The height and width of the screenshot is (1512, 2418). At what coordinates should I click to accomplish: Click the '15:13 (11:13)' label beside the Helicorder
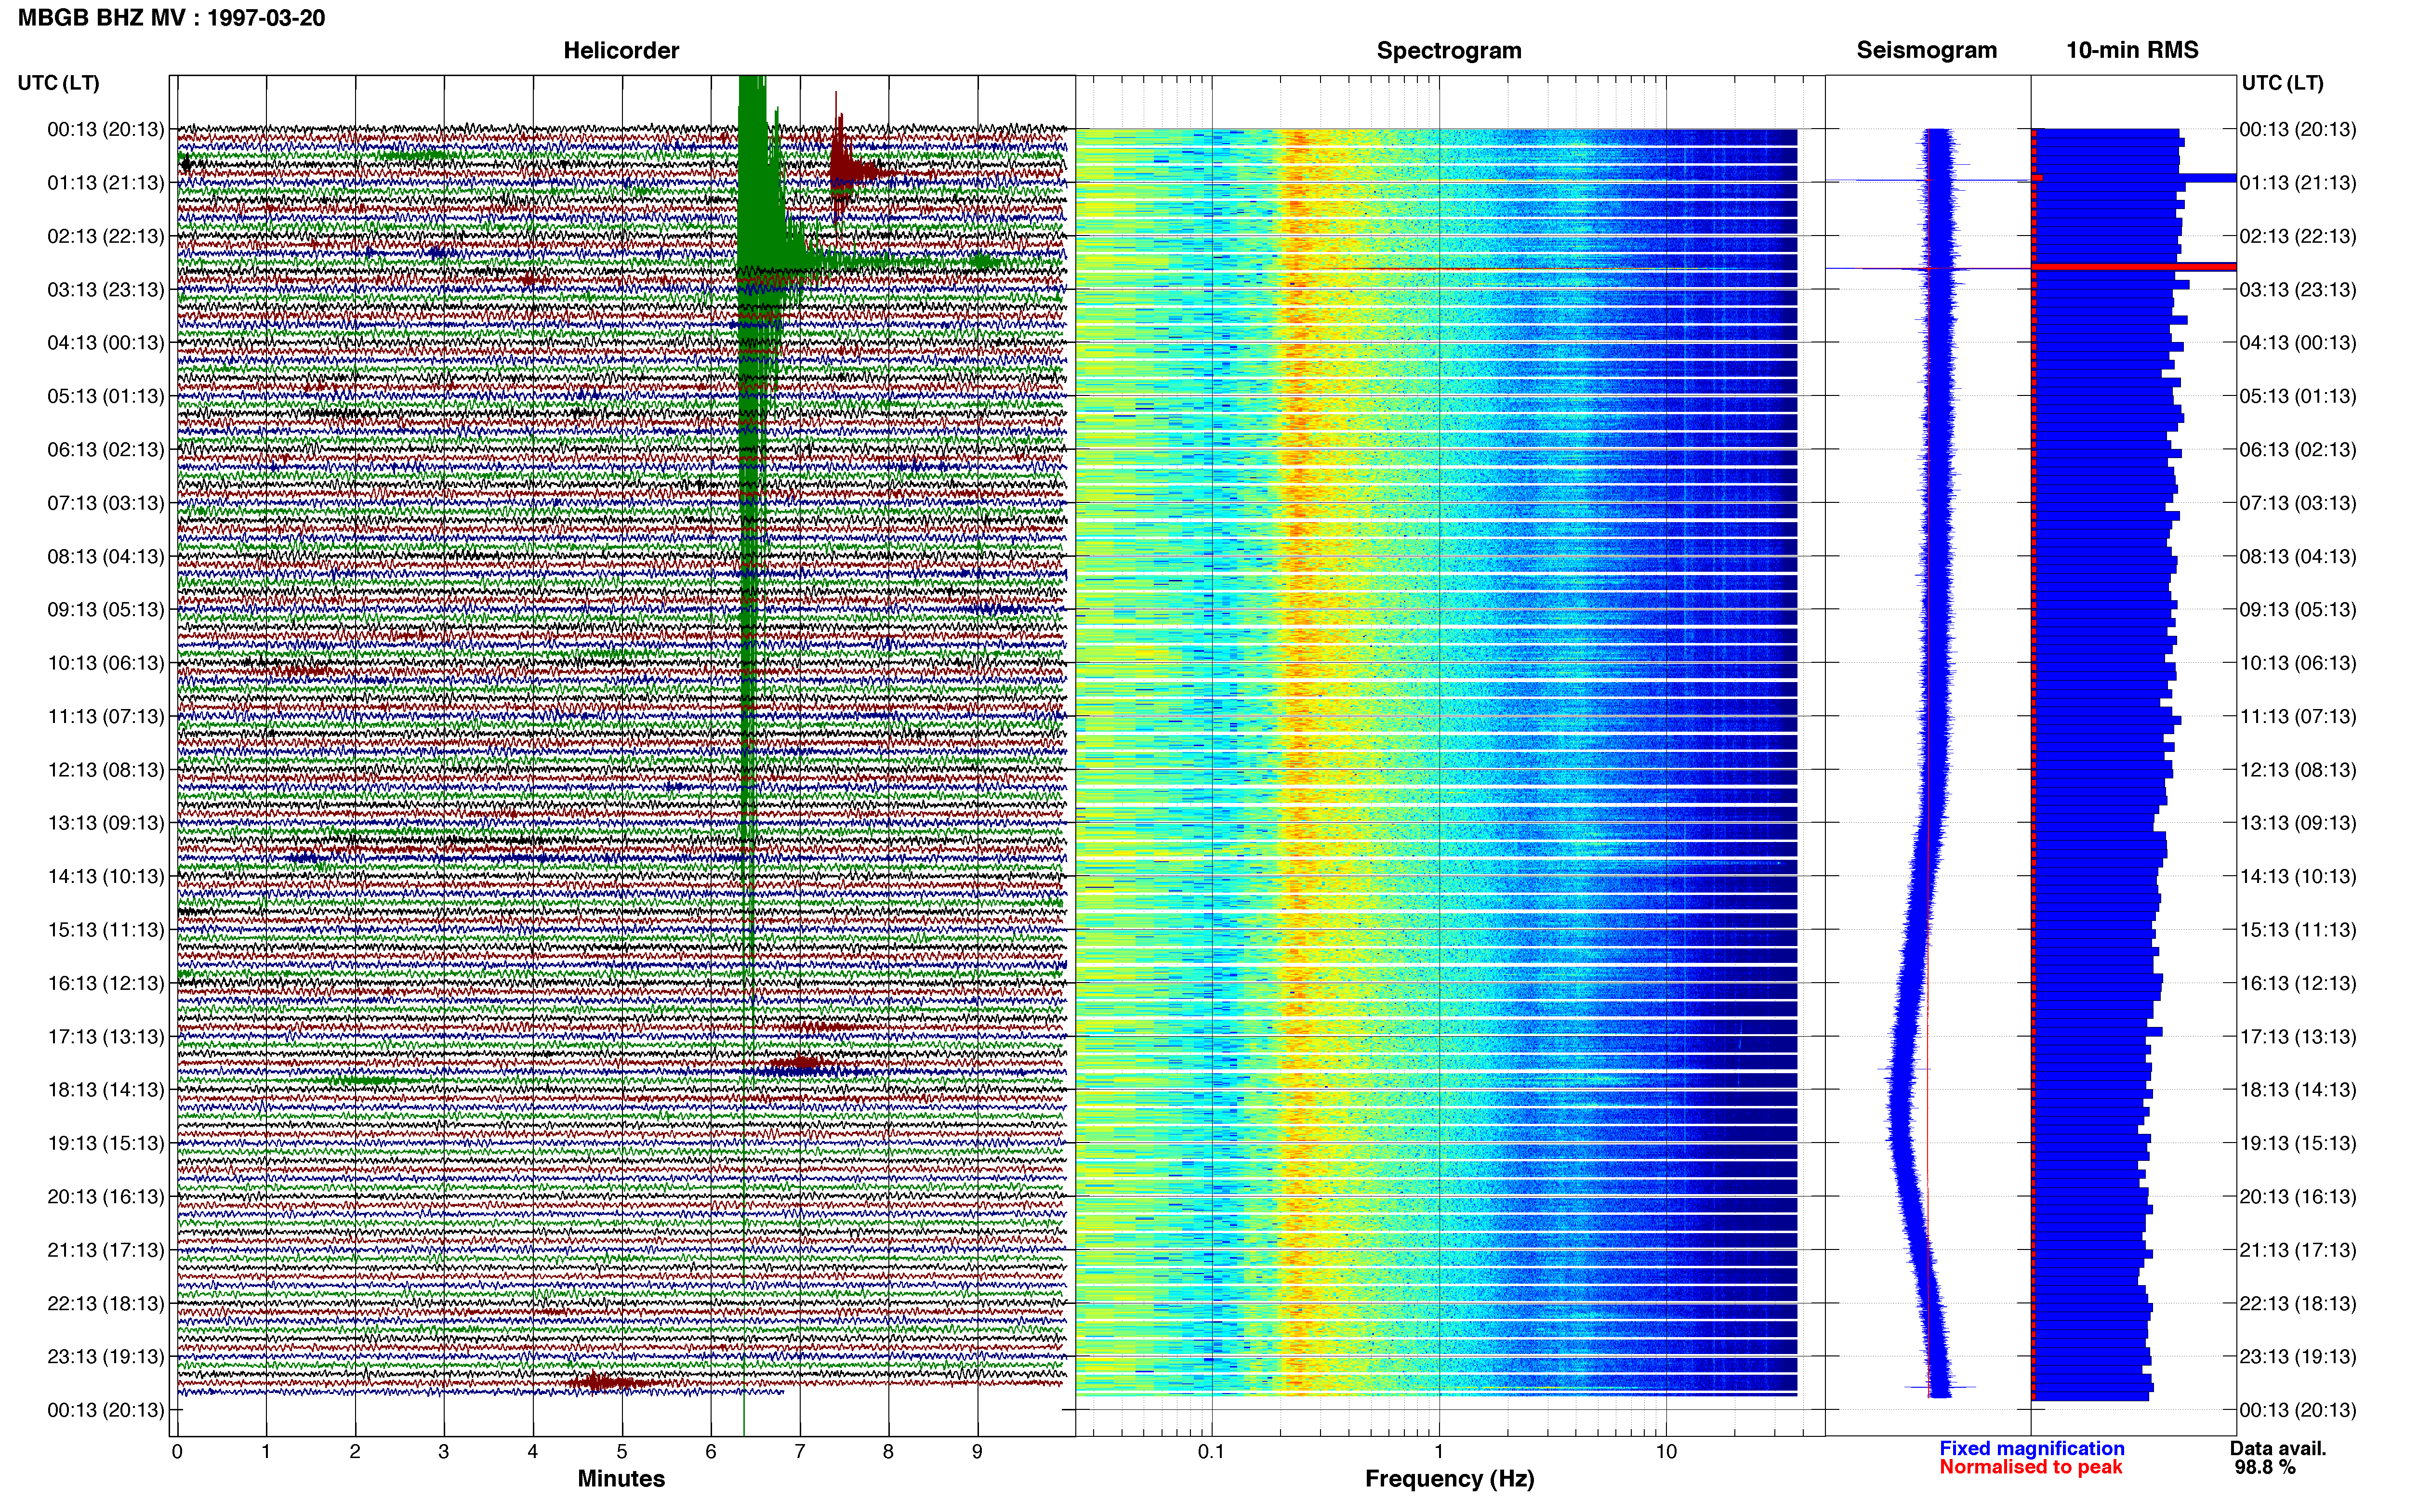[106, 930]
